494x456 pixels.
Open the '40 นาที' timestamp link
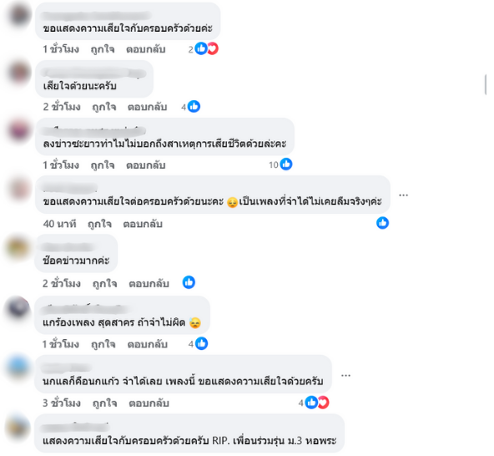click(59, 224)
